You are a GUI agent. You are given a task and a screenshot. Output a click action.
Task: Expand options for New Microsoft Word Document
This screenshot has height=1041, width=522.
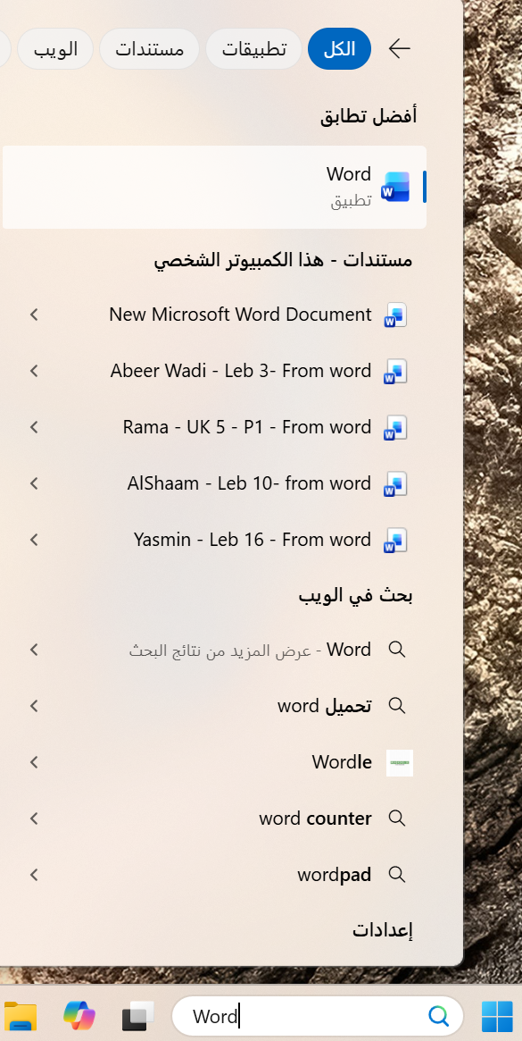[35, 315]
